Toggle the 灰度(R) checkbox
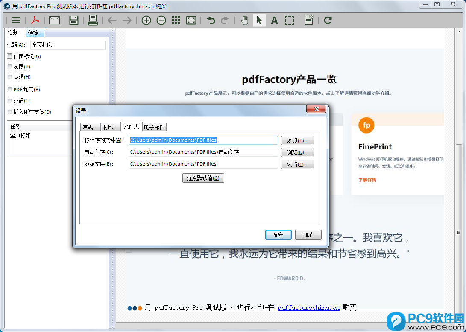This screenshot has height=332, width=466. (10, 67)
